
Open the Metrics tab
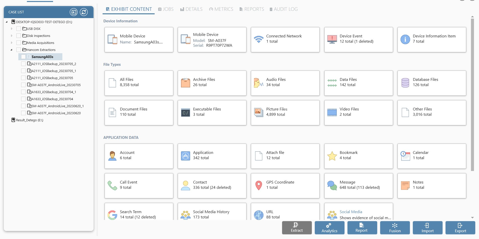pos(221,9)
